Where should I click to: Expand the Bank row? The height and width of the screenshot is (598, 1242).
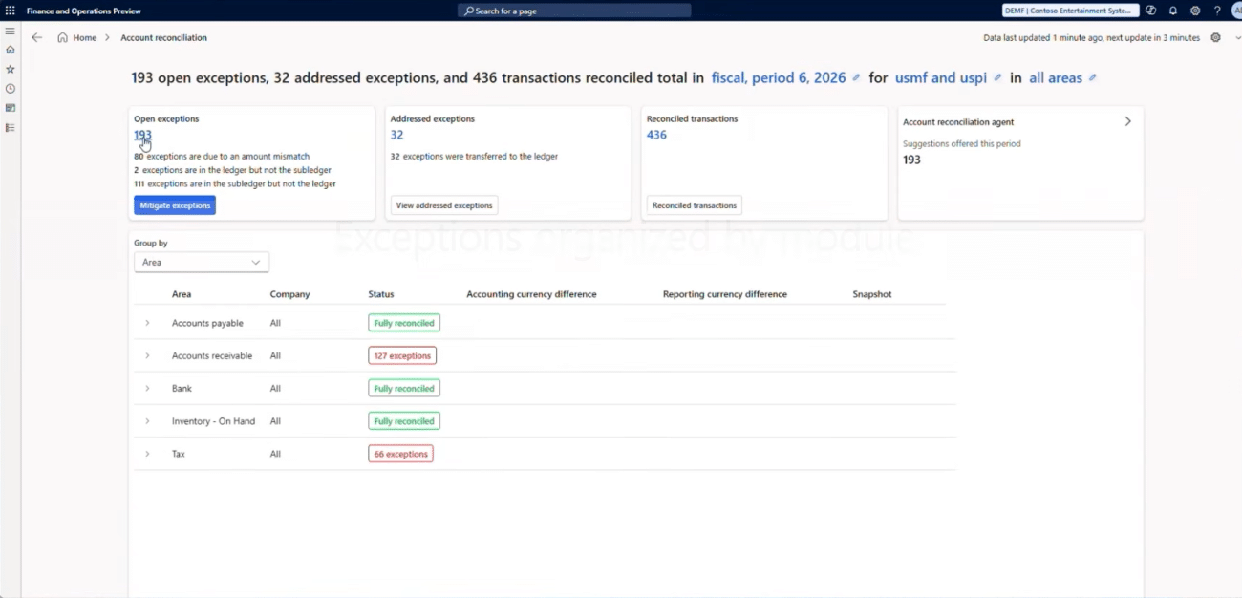tap(147, 388)
